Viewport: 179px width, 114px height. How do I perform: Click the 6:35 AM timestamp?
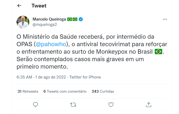[x=24, y=77]
